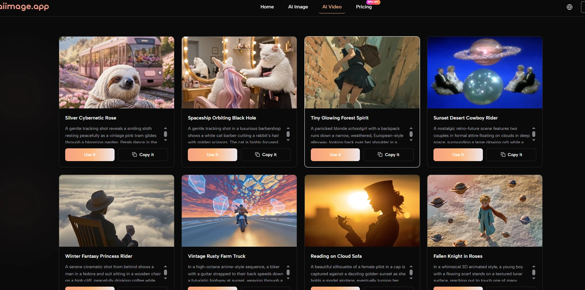
Task: Open the sloth and pink tram thumbnail
Action: pyautogui.click(x=117, y=72)
